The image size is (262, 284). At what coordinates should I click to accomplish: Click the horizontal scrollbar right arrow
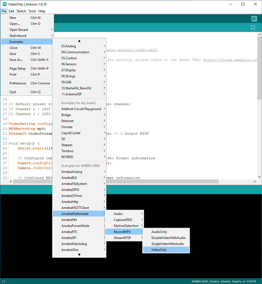pos(255,182)
